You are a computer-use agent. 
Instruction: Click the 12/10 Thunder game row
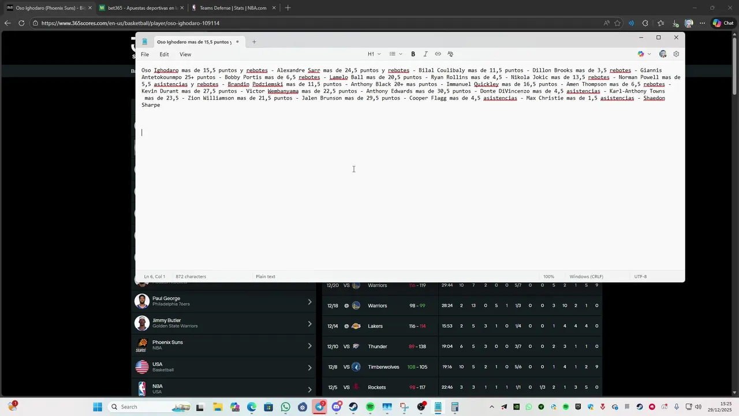(x=462, y=347)
